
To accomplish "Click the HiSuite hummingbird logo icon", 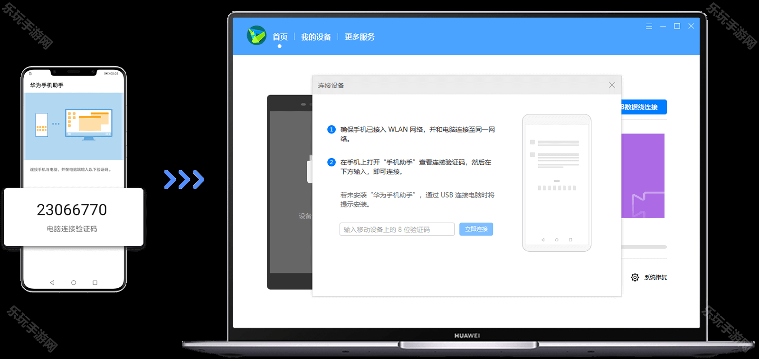I will [256, 36].
